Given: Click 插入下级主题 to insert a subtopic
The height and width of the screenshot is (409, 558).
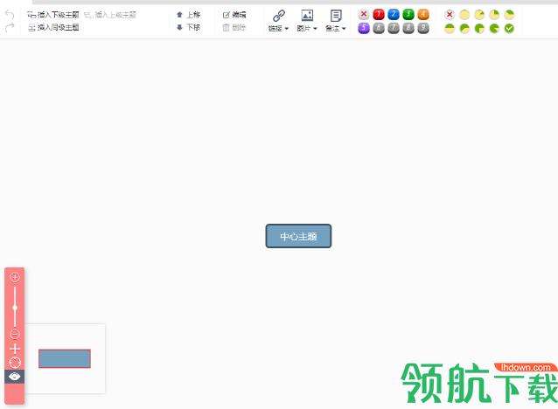Looking at the screenshot, I should coord(53,15).
